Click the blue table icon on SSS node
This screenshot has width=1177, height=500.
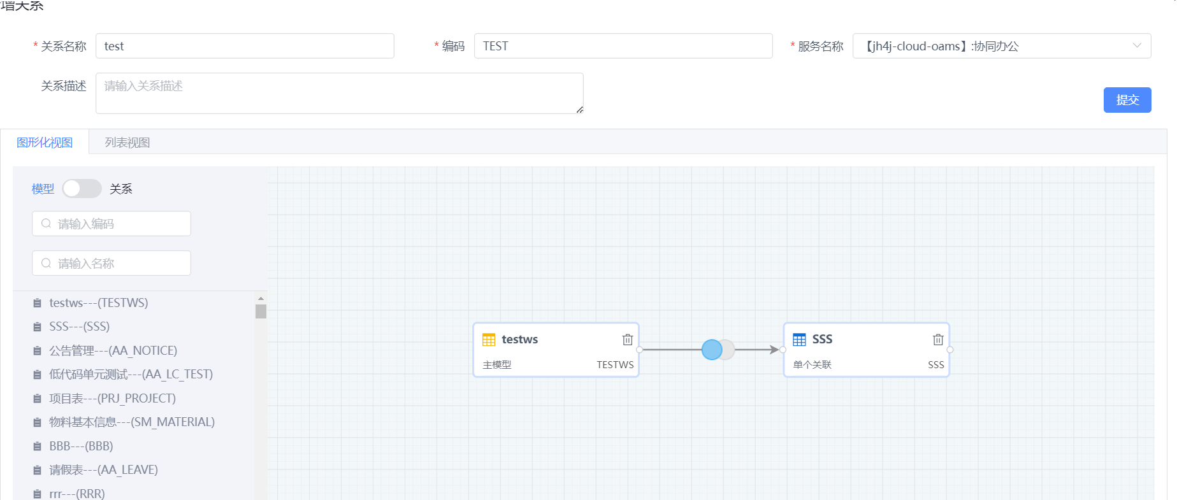(799, 339)
